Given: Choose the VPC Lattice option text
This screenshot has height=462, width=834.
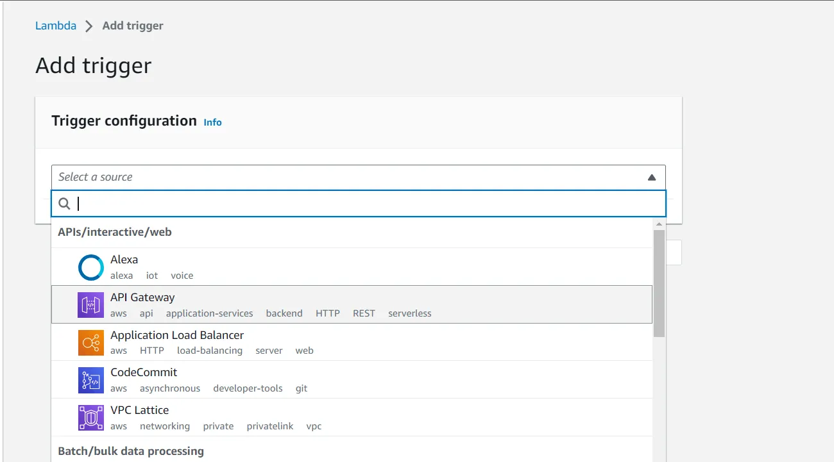Looking at the screenshot, I should coord(139,410).
